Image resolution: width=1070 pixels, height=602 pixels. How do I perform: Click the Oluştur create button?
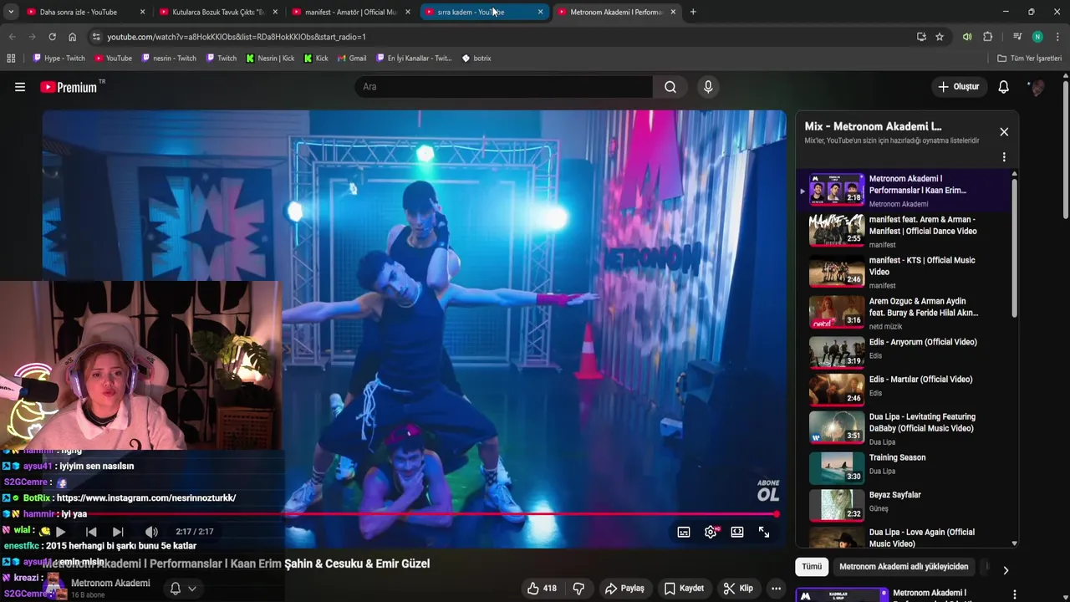coord(958,87)
